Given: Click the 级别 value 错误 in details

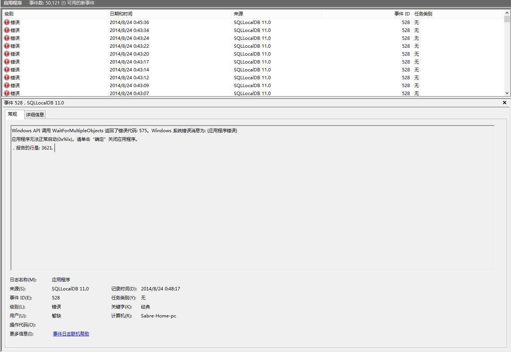Looking at the screenshot, I should 56,307.
